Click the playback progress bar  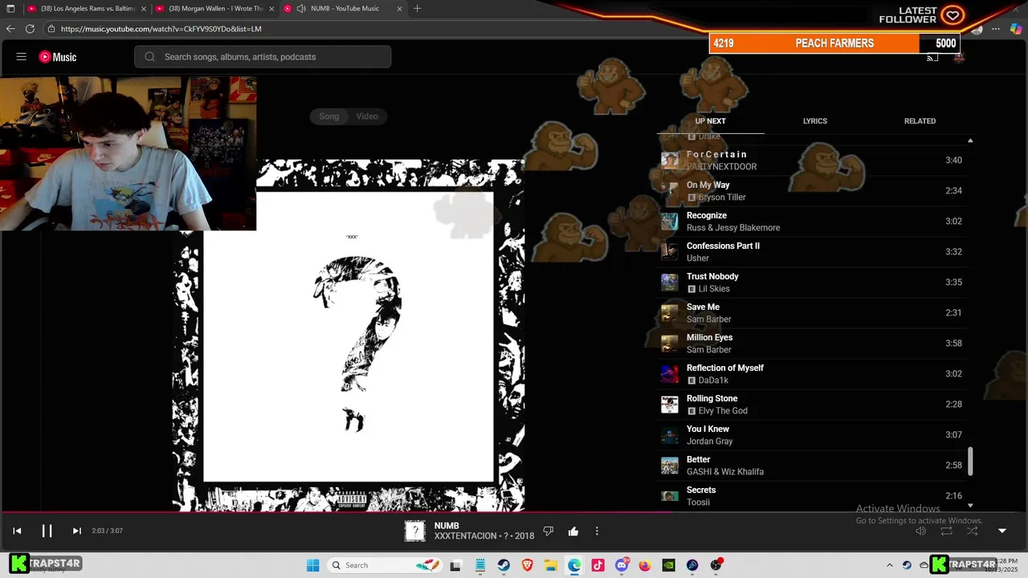click(514, 512)
